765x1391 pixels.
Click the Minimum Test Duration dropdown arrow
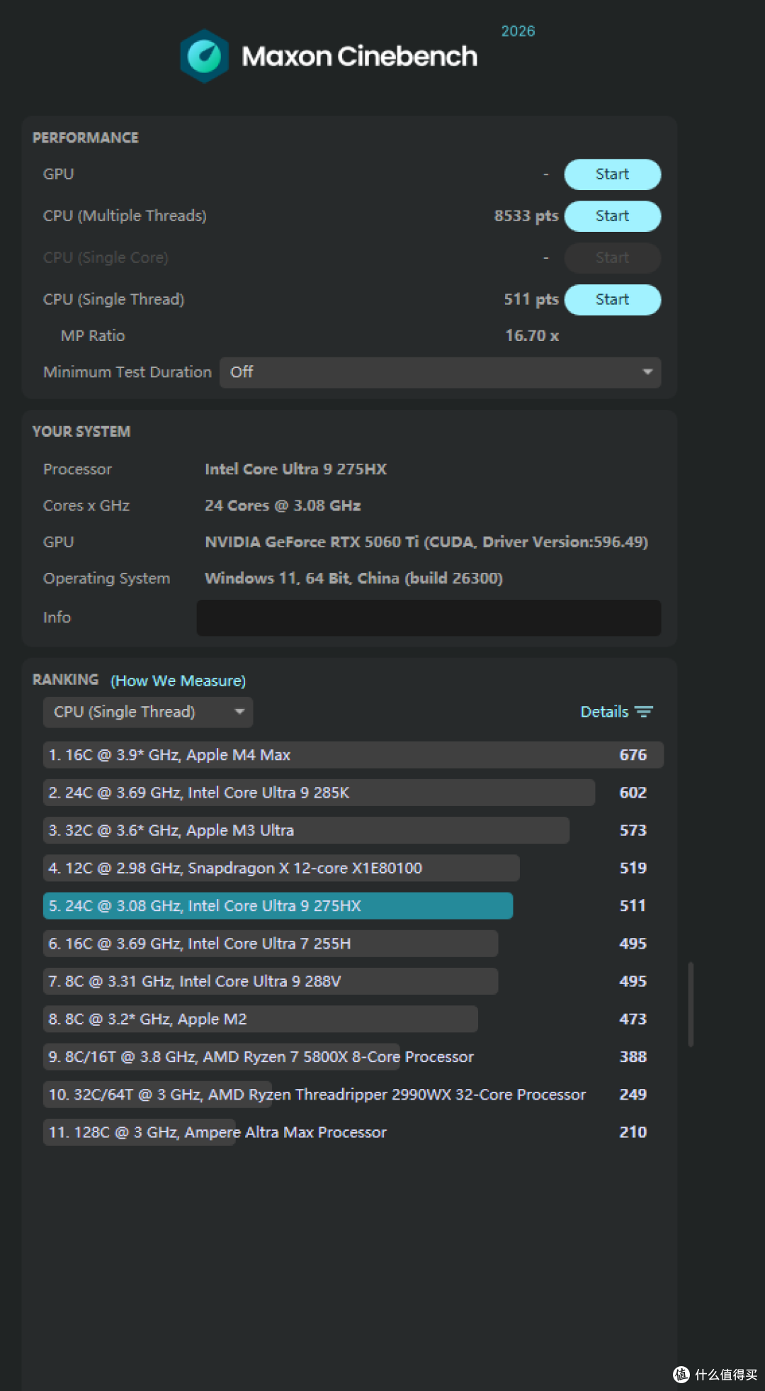pyautogui.click(x=647, y=372)
